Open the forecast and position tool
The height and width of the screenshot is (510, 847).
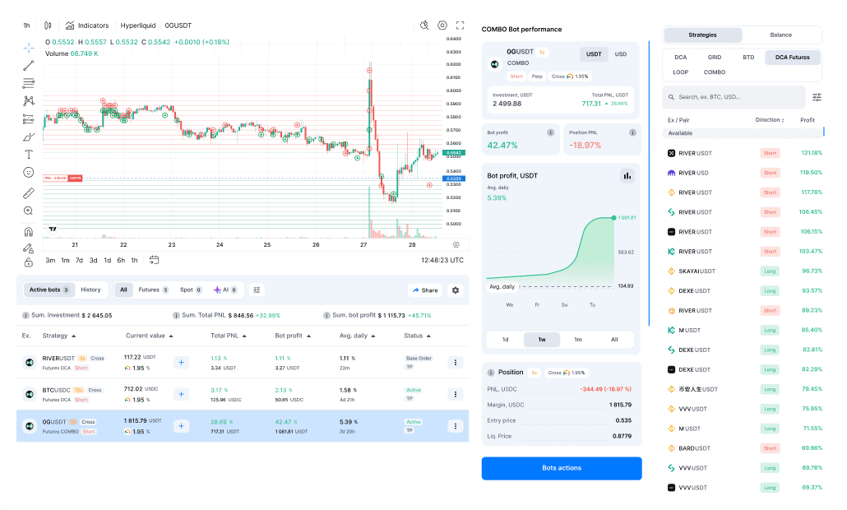click(29, 118)
